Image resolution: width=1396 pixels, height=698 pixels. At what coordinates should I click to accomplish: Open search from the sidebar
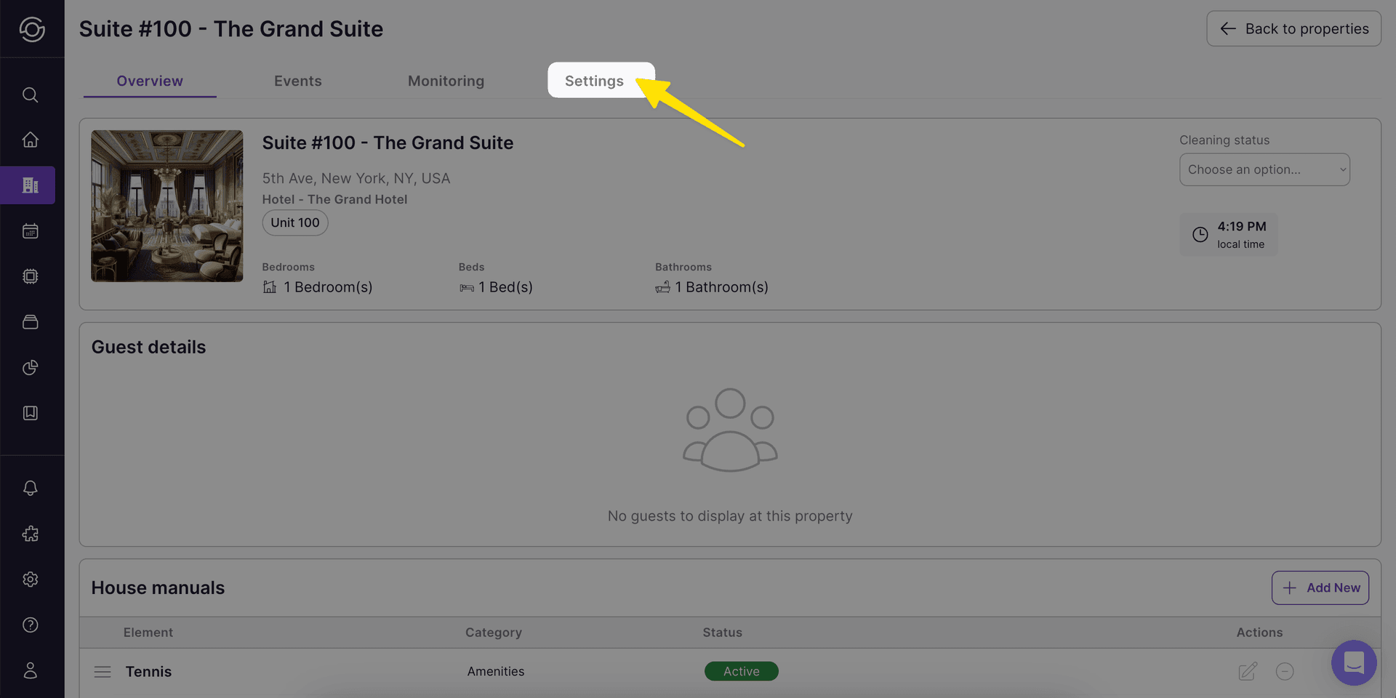pos(30,95)
